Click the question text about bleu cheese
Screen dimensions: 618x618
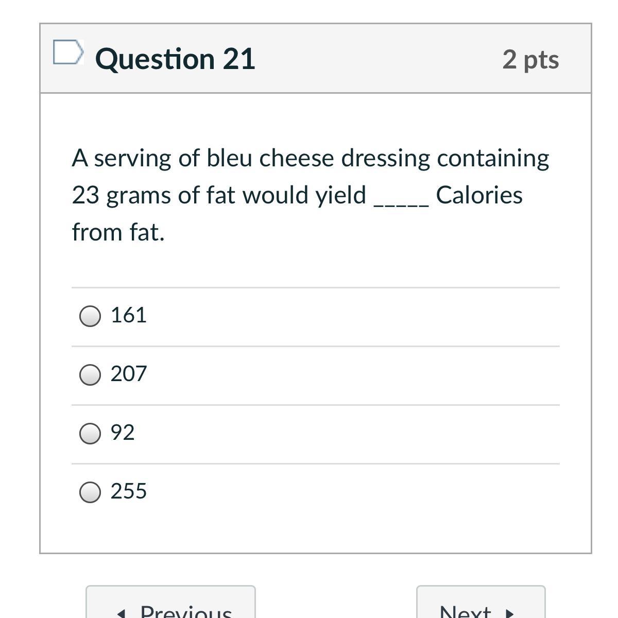310,158
